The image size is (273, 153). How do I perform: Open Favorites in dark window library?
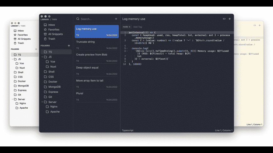pos(54,30)
